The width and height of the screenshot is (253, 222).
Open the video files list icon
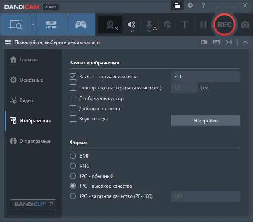204,42
